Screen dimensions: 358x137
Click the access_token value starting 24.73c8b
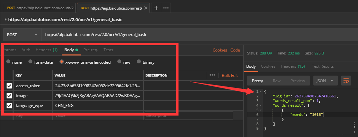[x=98, y=86]
